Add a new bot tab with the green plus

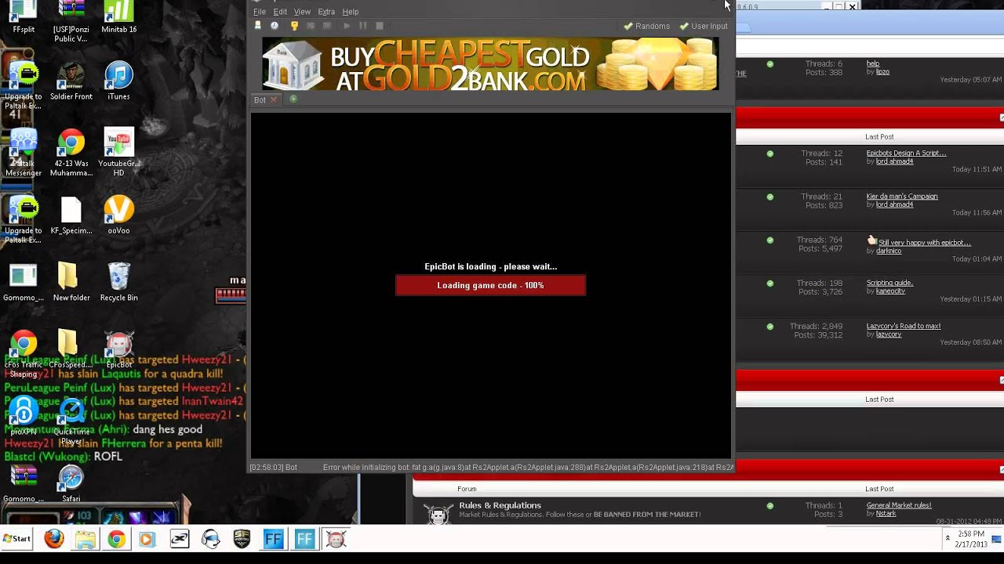click(293, 99)
